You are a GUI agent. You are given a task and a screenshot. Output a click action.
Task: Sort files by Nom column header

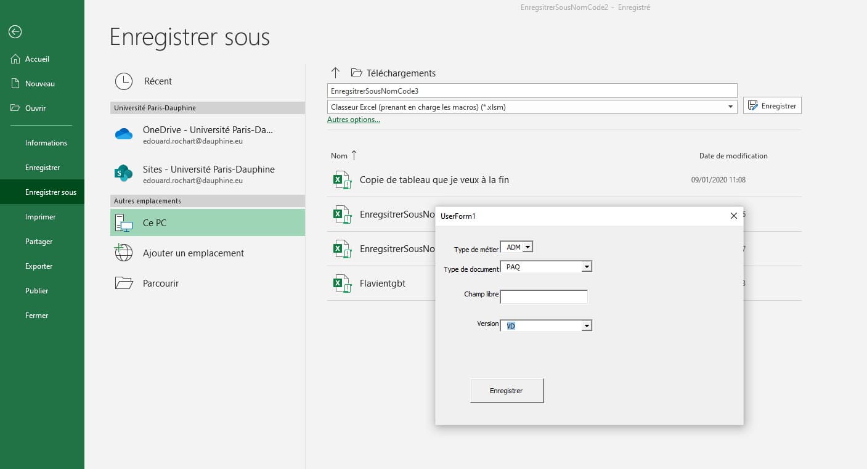pyautogui.click(x=340, y=156)
